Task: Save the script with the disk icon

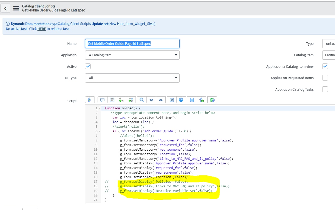Action: (192, 100)
